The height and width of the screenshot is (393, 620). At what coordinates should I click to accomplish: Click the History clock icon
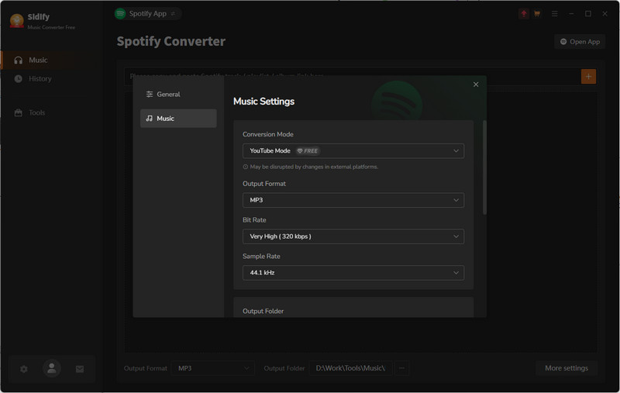coord(18,79)
